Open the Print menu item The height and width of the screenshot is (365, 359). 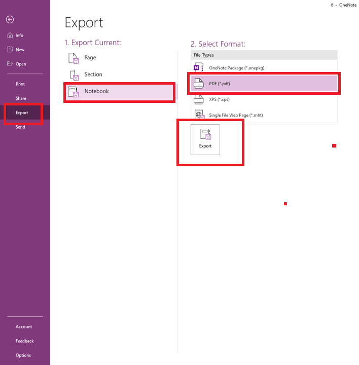click(x=25, y=84)
